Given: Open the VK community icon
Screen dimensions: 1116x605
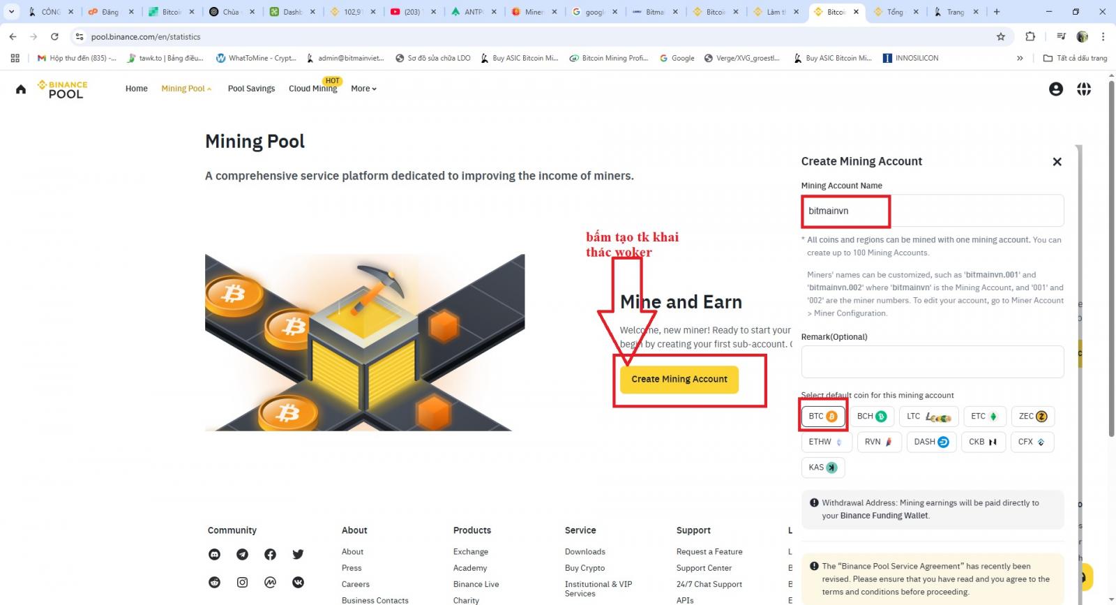Looking at the screenshot, I should (298, 582).
